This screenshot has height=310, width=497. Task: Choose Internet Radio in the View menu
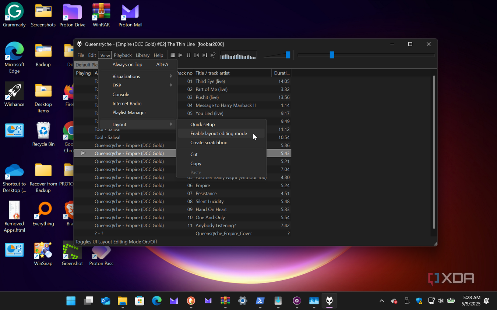pos(138,104)
